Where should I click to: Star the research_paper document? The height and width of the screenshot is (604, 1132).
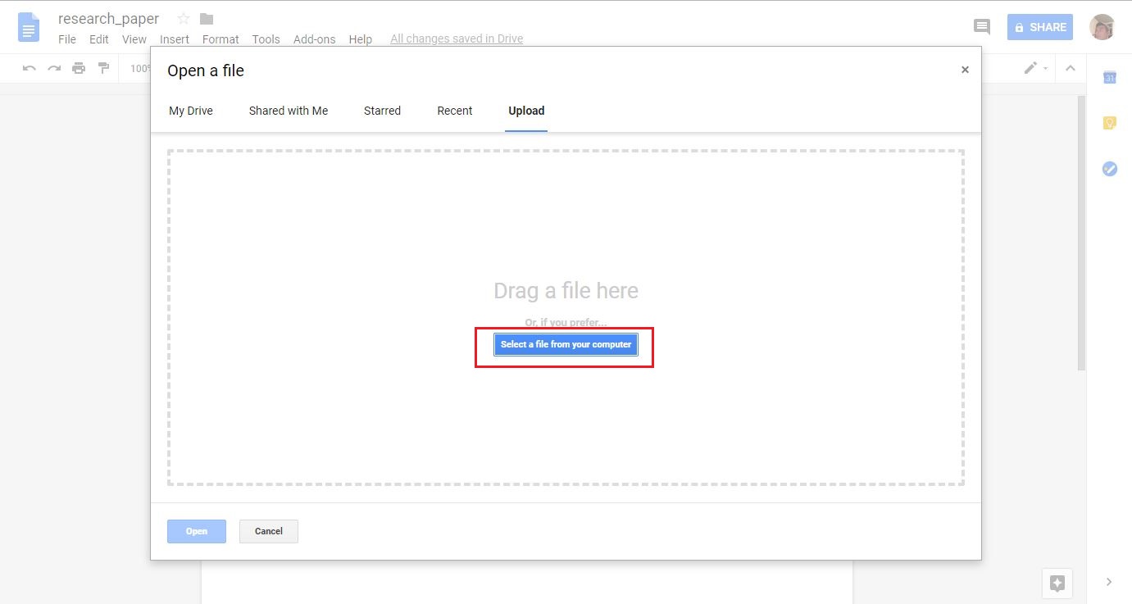point(184,19)
